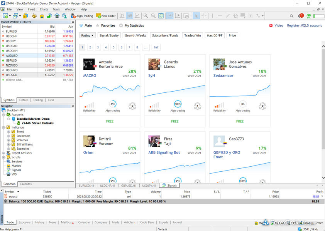Image resolution: width=325 pixels, height=231 pixels.
Task: Expand the Trend indicators folder
Action: 8,132
